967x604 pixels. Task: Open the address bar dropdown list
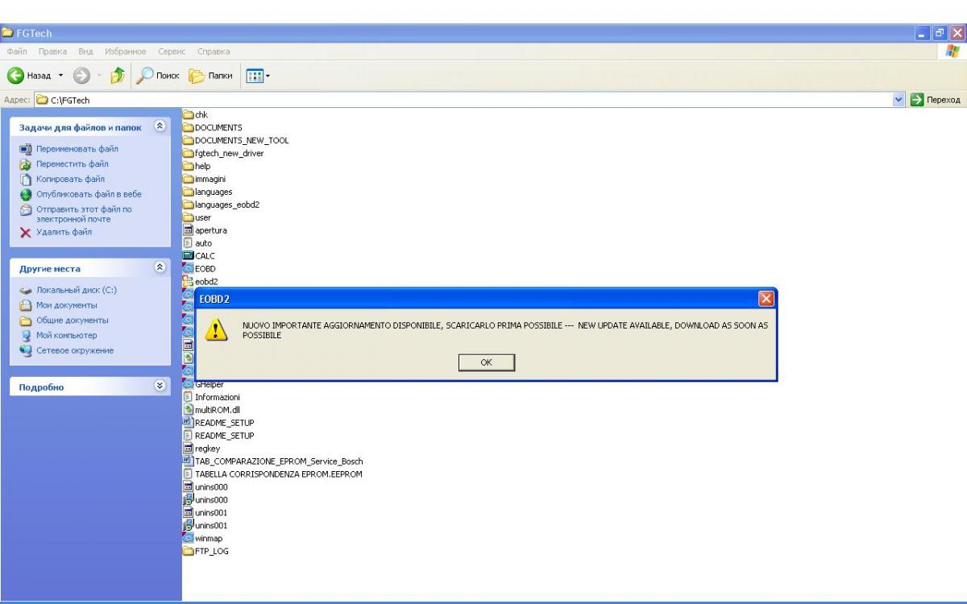point(900,100)
